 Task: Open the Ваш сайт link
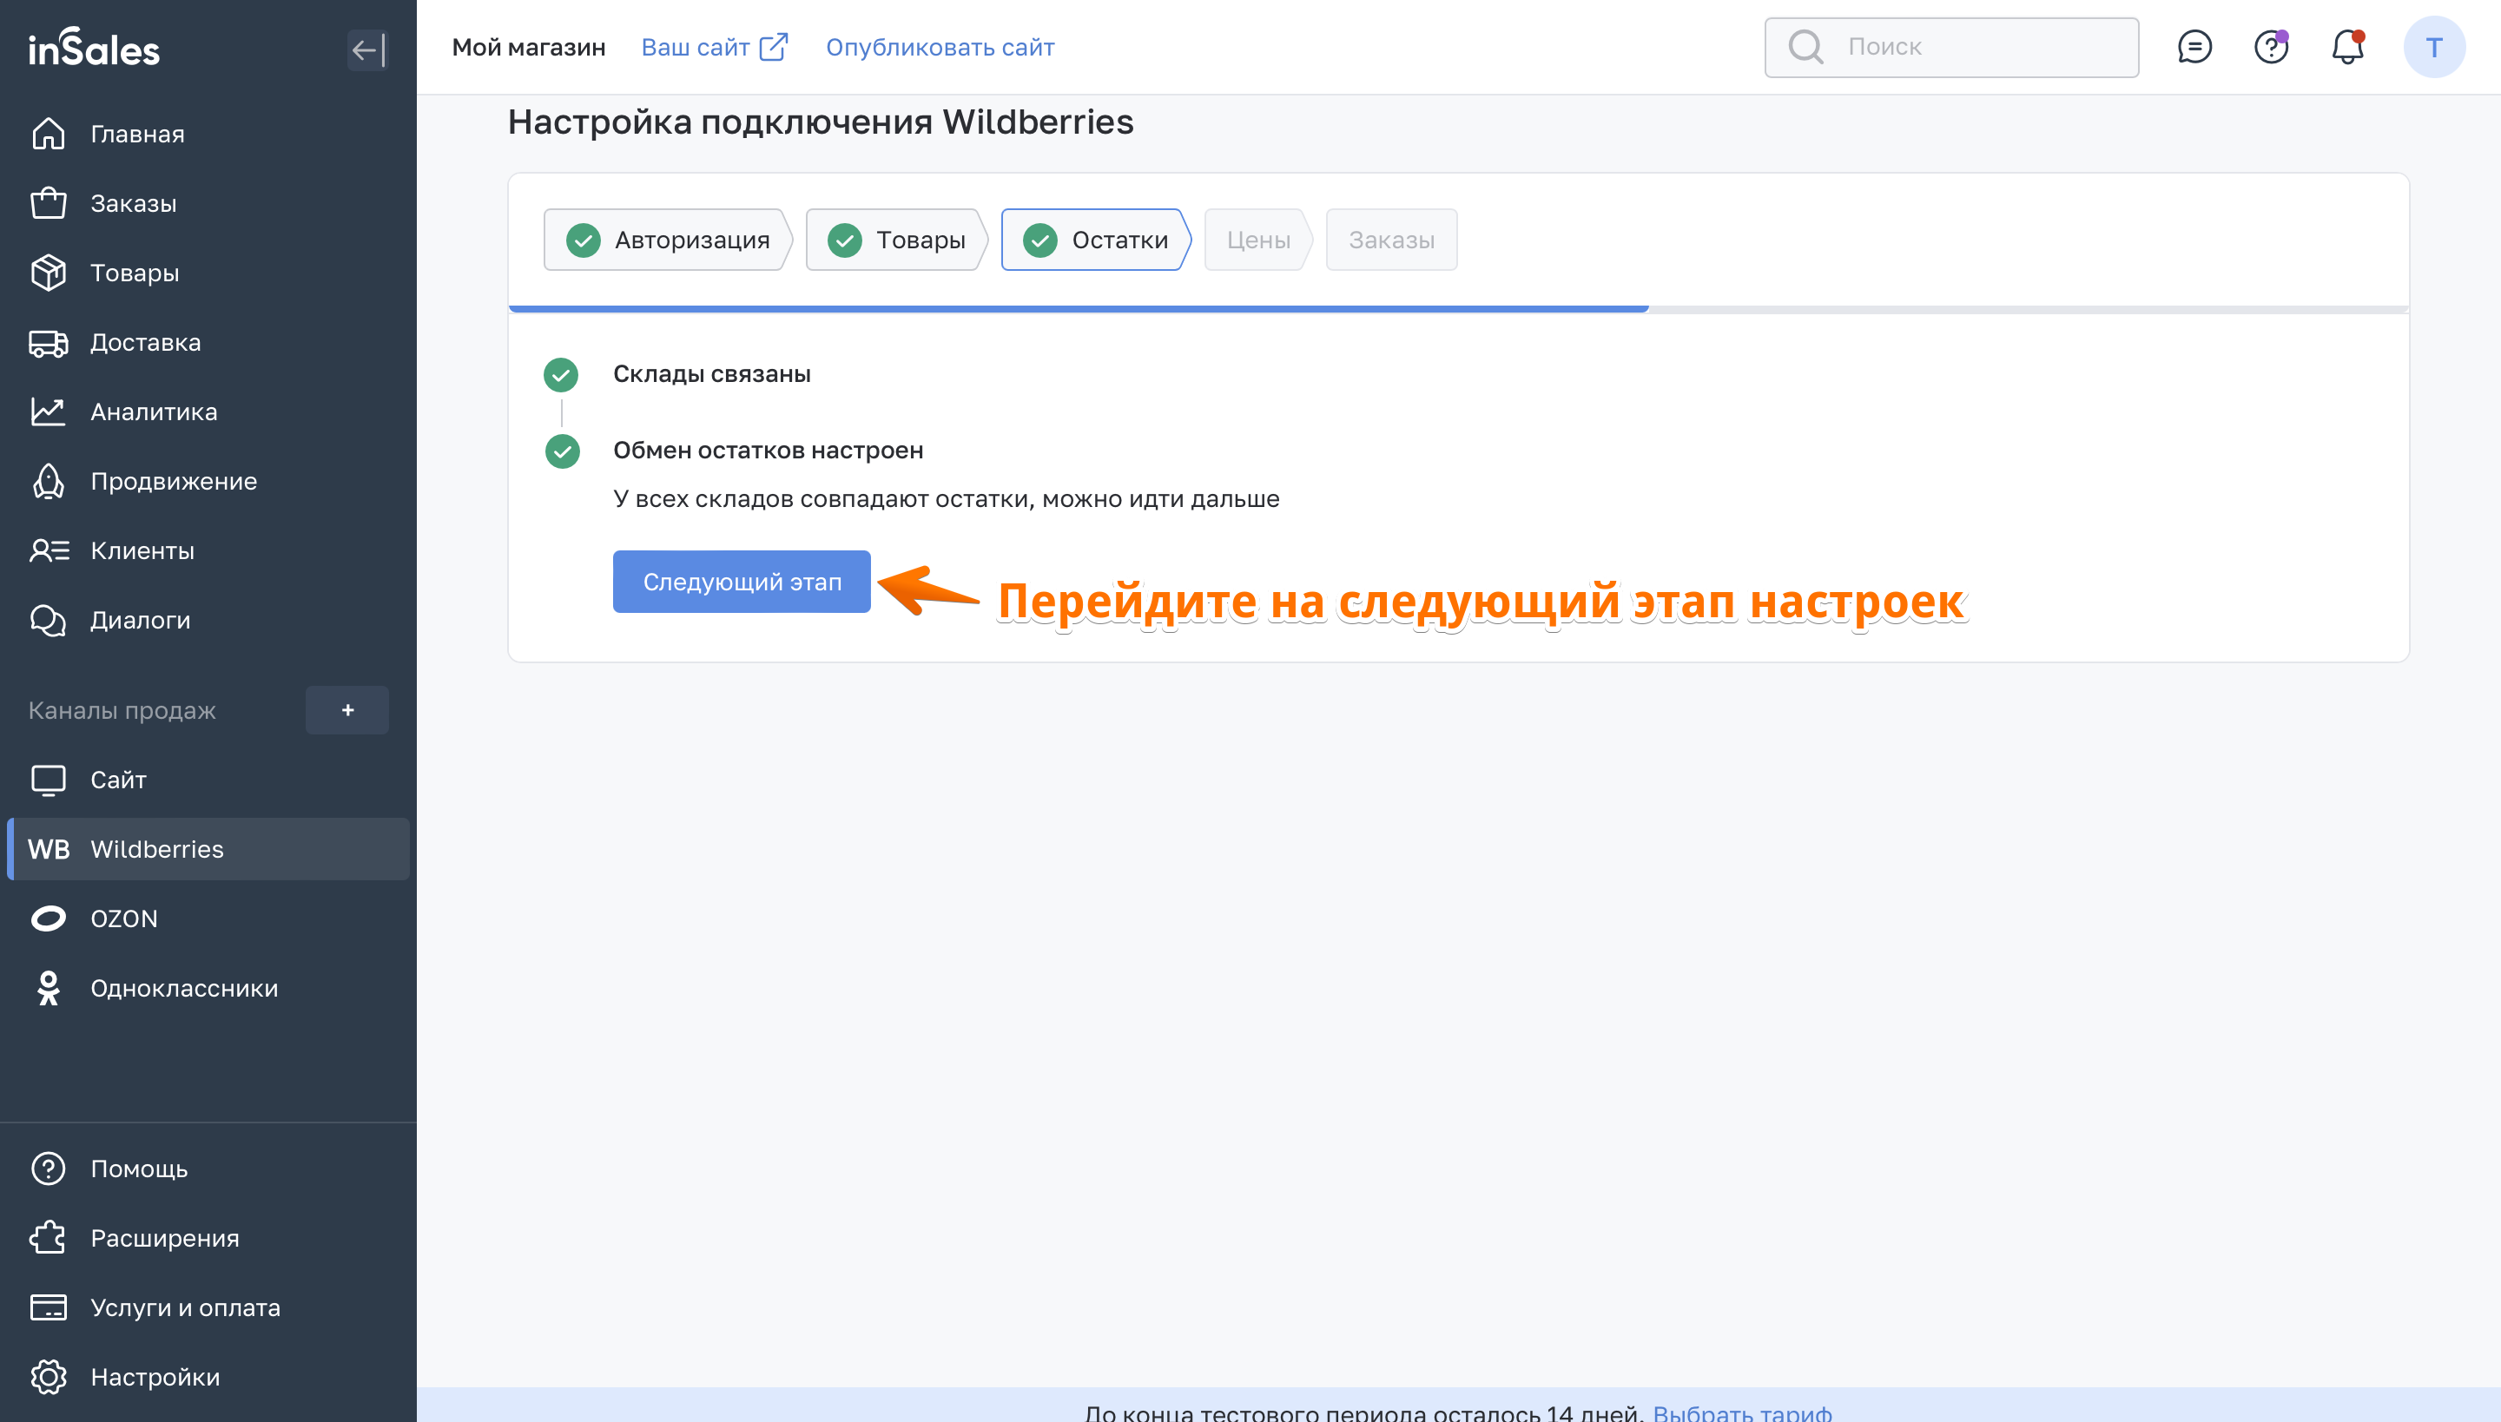713,47
